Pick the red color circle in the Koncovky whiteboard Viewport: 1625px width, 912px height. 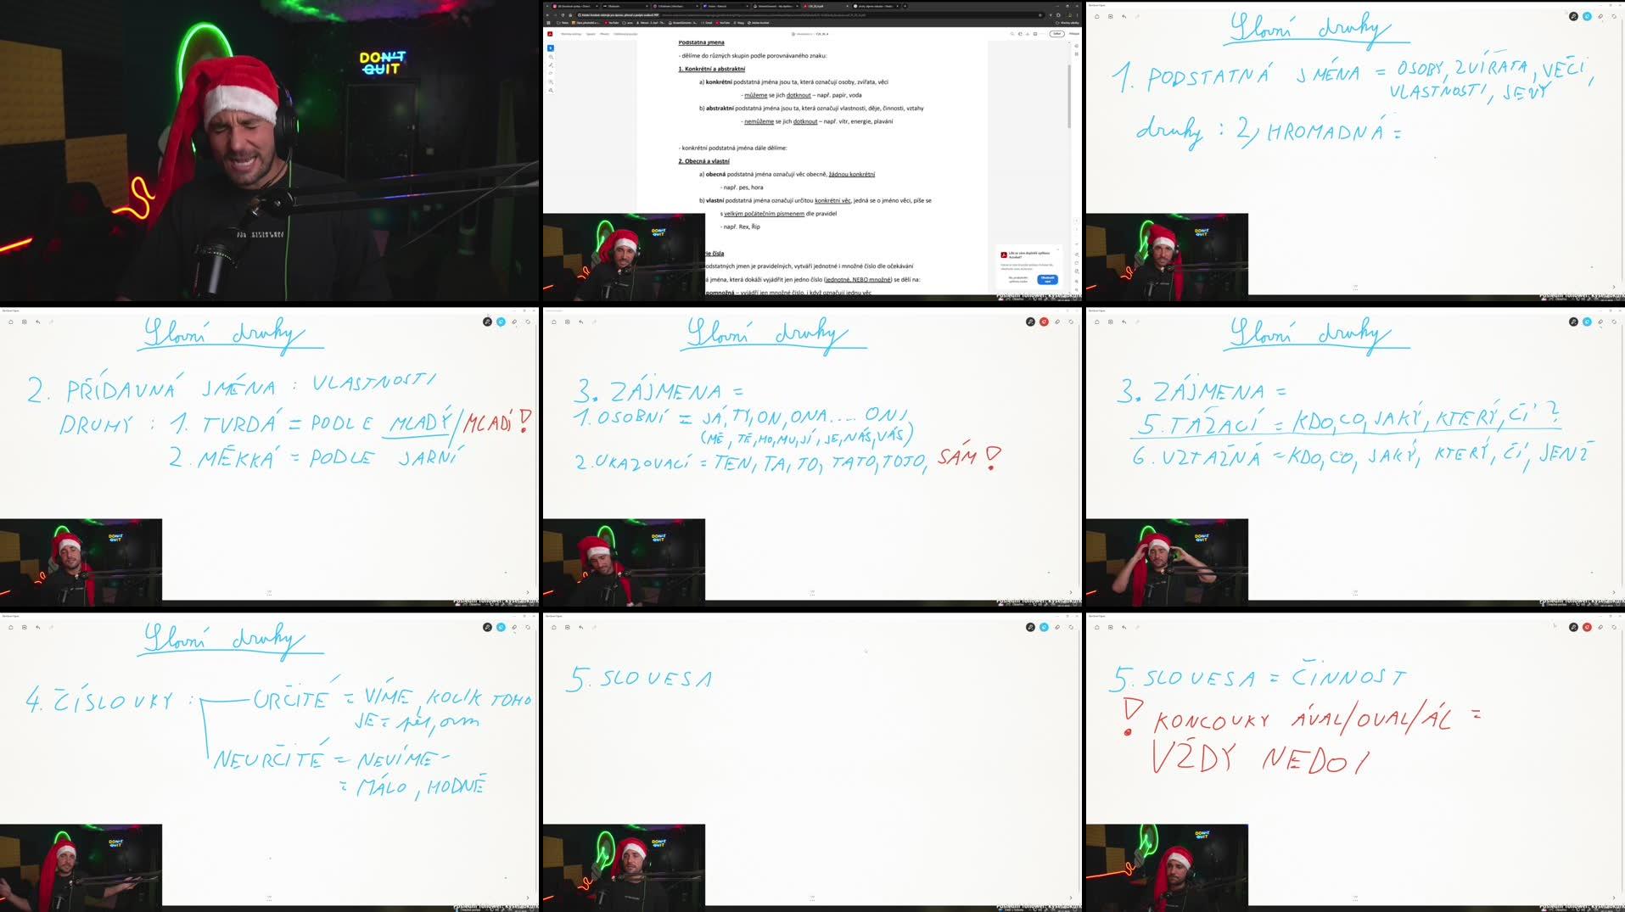[1587, 627]
